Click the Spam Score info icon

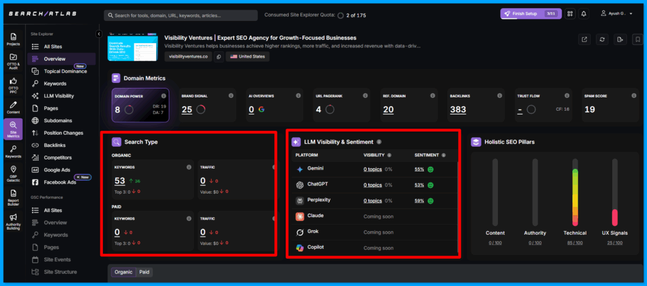[634, 96]
